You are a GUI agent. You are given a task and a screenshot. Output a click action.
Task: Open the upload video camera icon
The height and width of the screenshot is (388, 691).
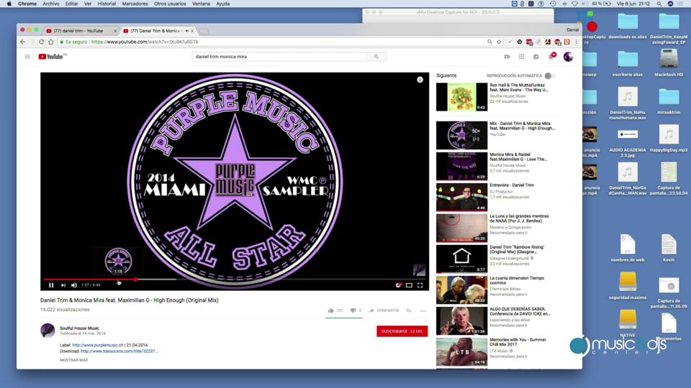tap(507, 56)
